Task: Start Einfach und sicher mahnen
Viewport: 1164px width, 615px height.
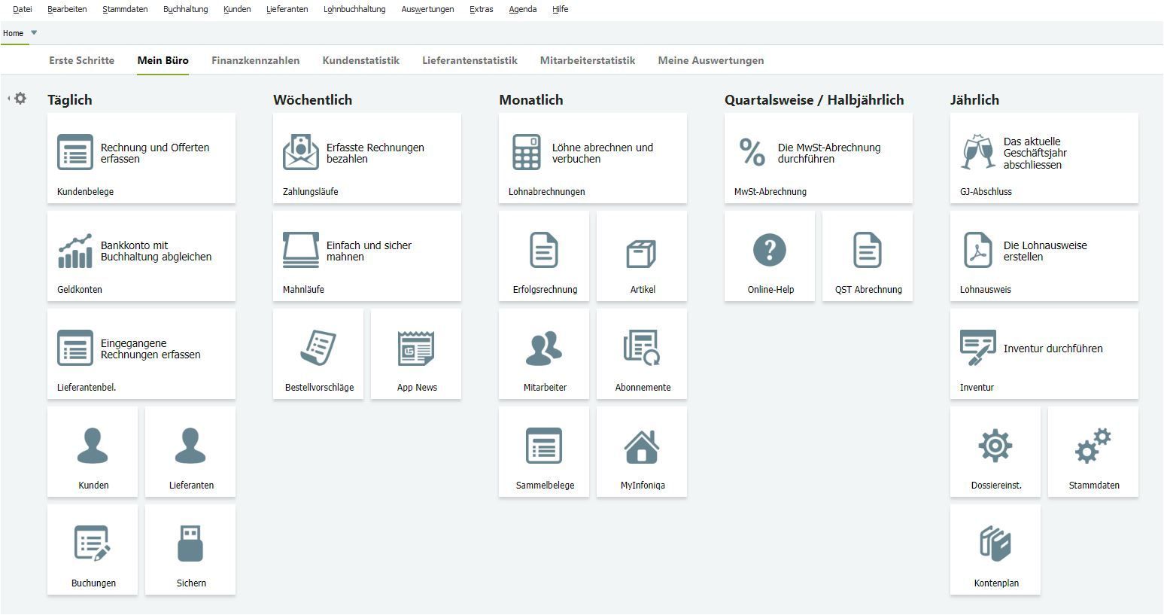Action: [x=366, y=256]
